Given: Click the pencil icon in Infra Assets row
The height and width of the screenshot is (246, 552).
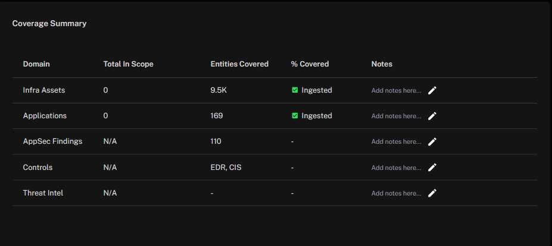Looking at the screenshot, I should point(432,90).
